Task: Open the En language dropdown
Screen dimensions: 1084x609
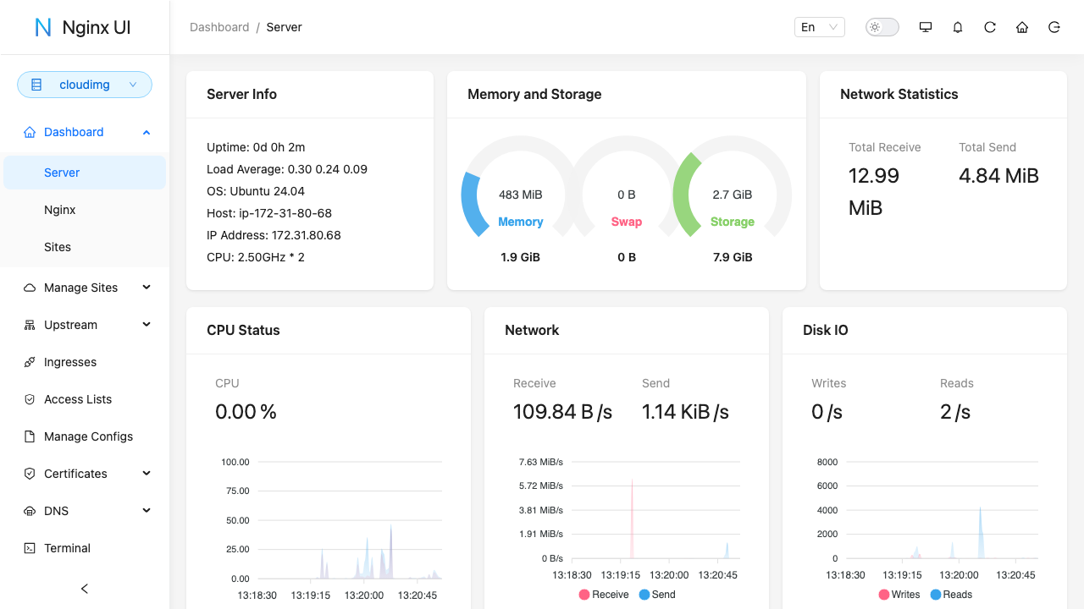Action: pos(820,27)
